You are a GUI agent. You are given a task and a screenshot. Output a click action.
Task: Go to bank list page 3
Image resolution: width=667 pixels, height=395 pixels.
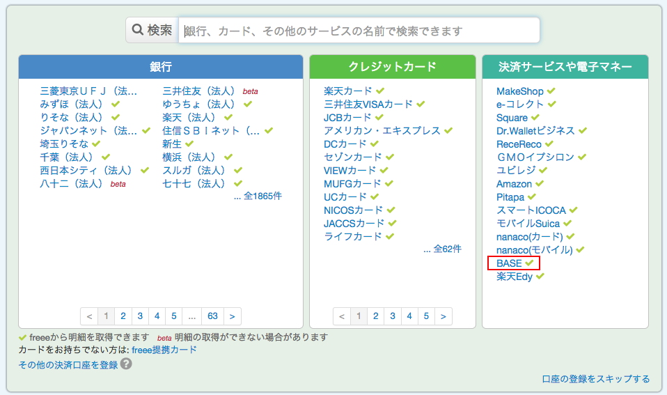pos(140,316)
